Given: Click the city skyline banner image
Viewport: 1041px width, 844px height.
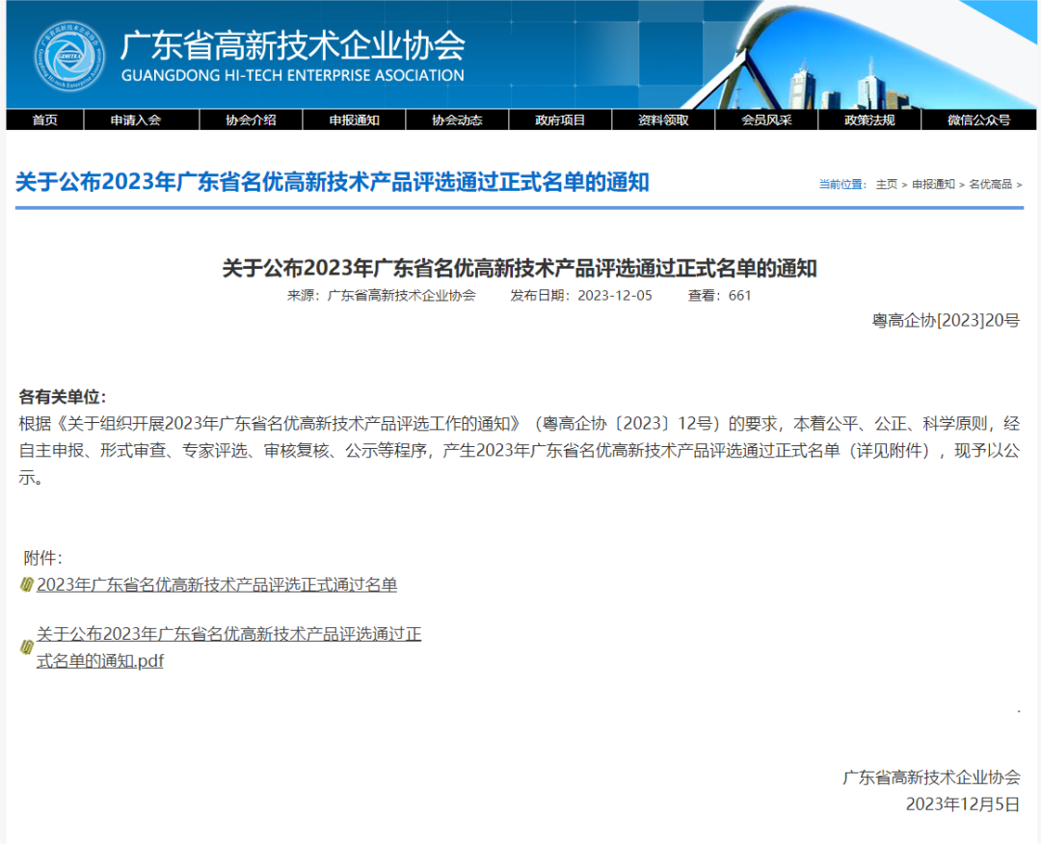Looking at the screenshot, I should [x=867, y=67].
